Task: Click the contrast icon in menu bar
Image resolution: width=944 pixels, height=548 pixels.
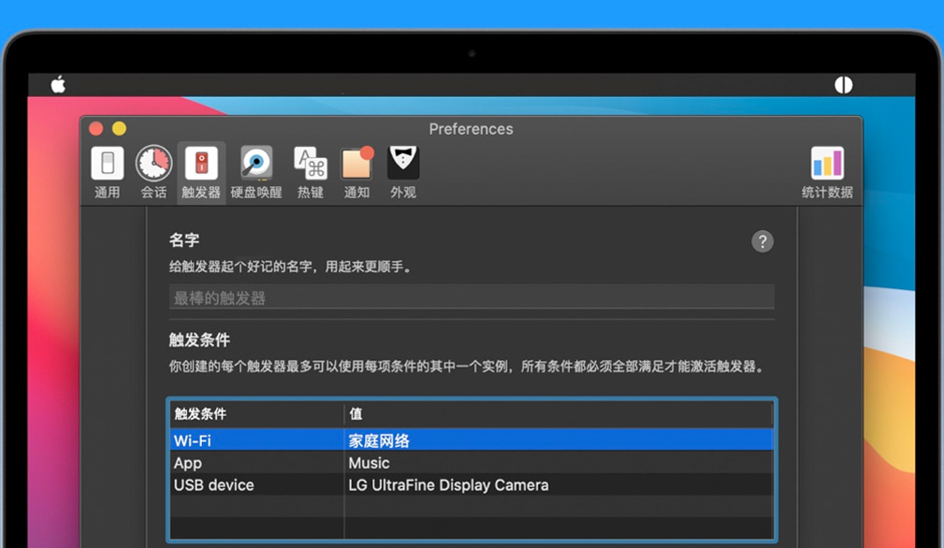Action: coord(843,84)
